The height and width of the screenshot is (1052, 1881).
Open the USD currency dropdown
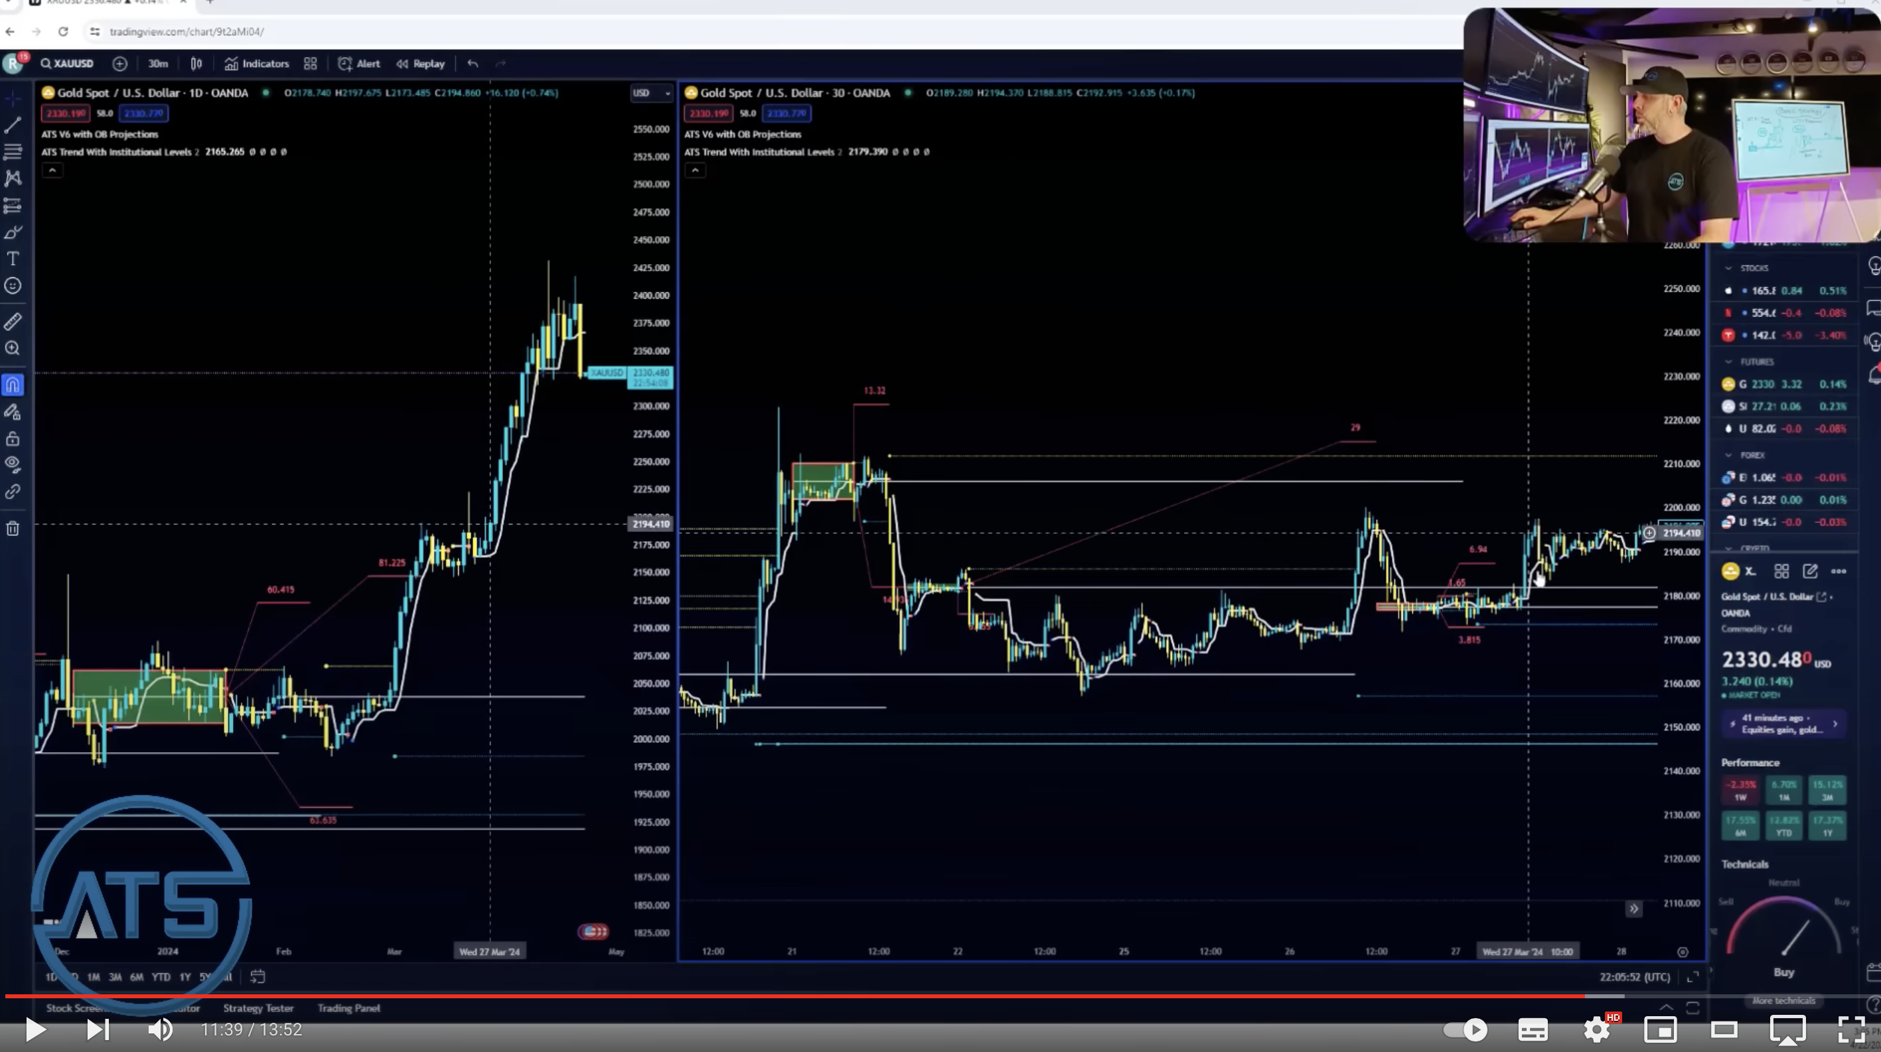tap(650, 94)
